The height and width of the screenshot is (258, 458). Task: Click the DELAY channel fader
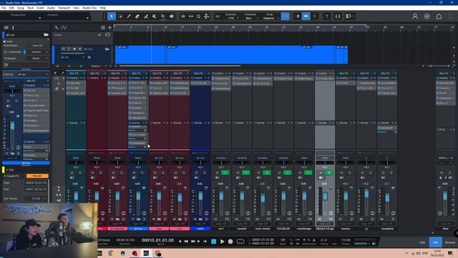(325, 196)
